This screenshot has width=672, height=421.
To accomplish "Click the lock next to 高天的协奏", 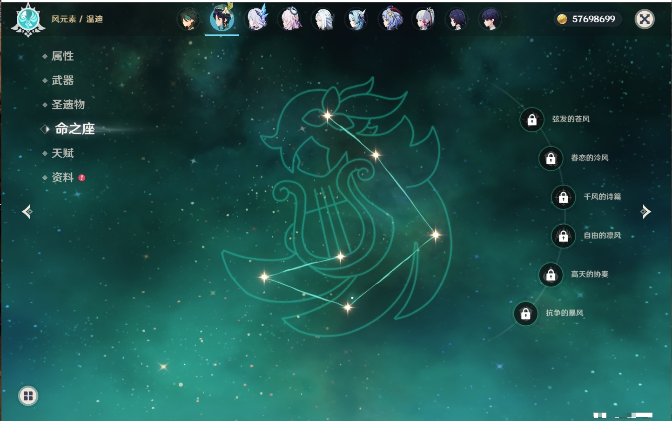I will (551, 275).
